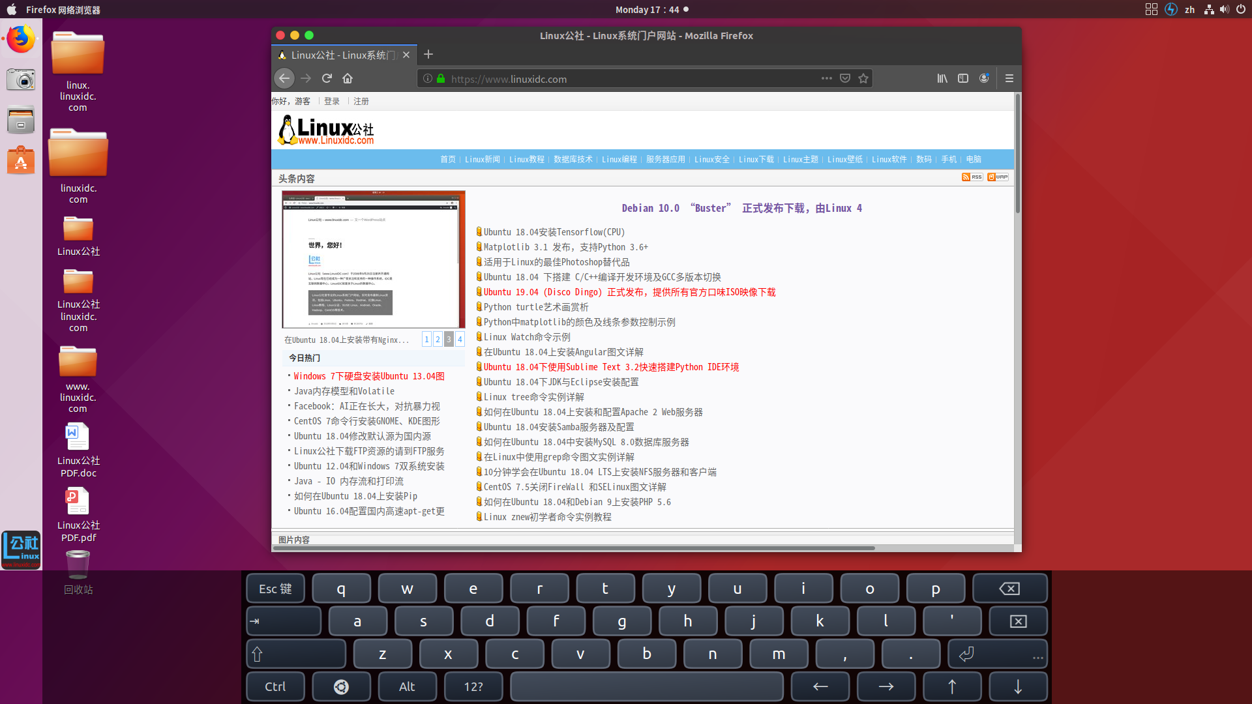
Task: Open the file manager in dock
Action: [x=21, y=120]
